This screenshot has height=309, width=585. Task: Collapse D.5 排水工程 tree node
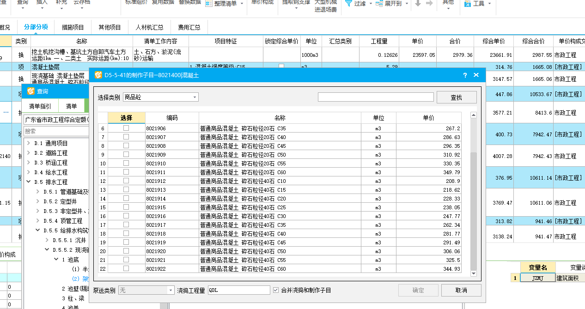pos(29,182)
